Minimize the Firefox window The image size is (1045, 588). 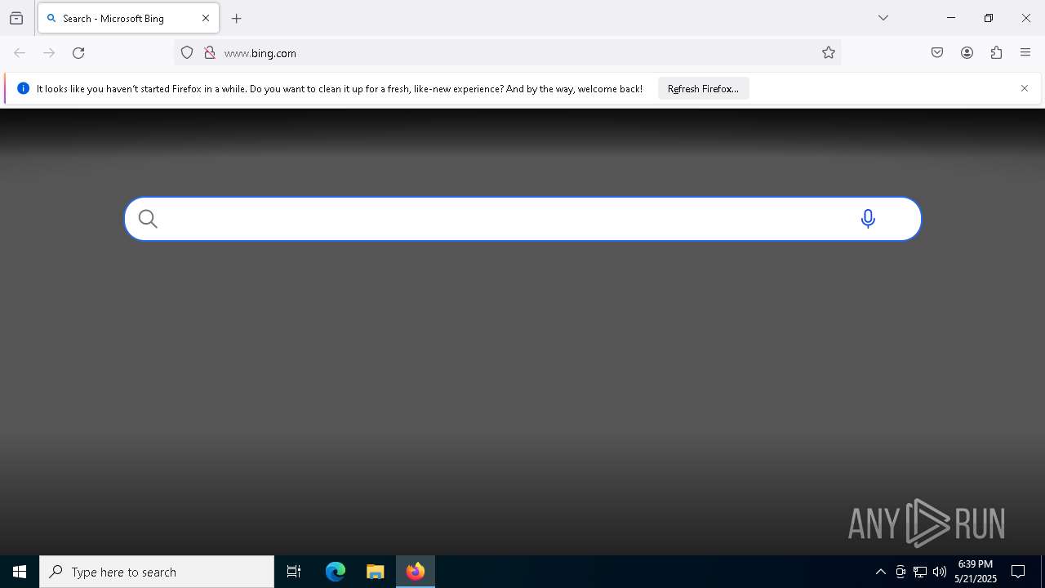pos(951,18)
